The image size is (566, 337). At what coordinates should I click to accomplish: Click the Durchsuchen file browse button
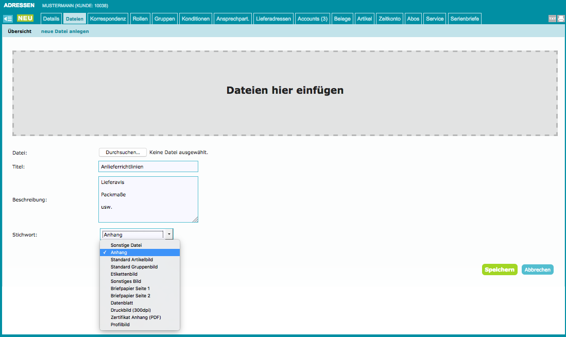123,153
